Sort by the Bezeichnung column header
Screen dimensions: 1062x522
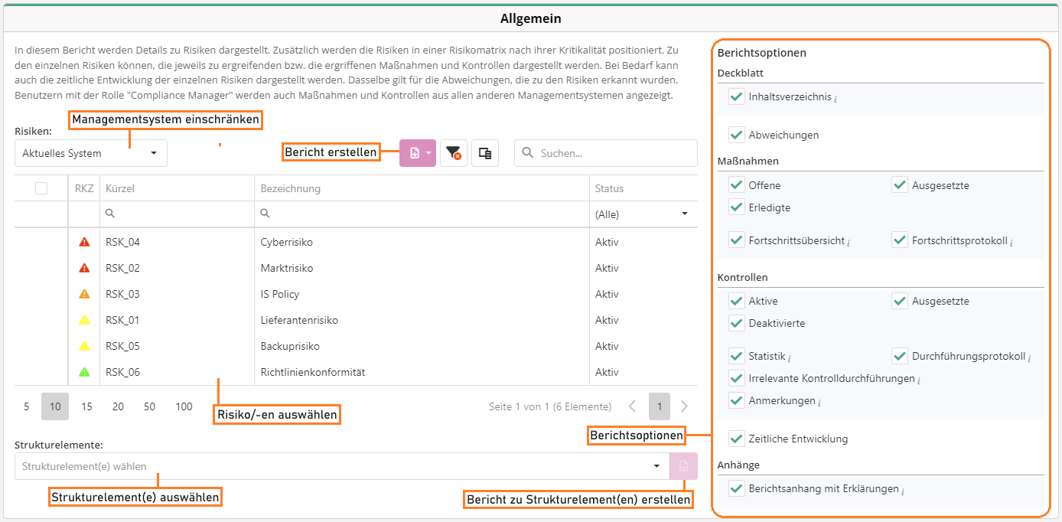tap(291, 188)
